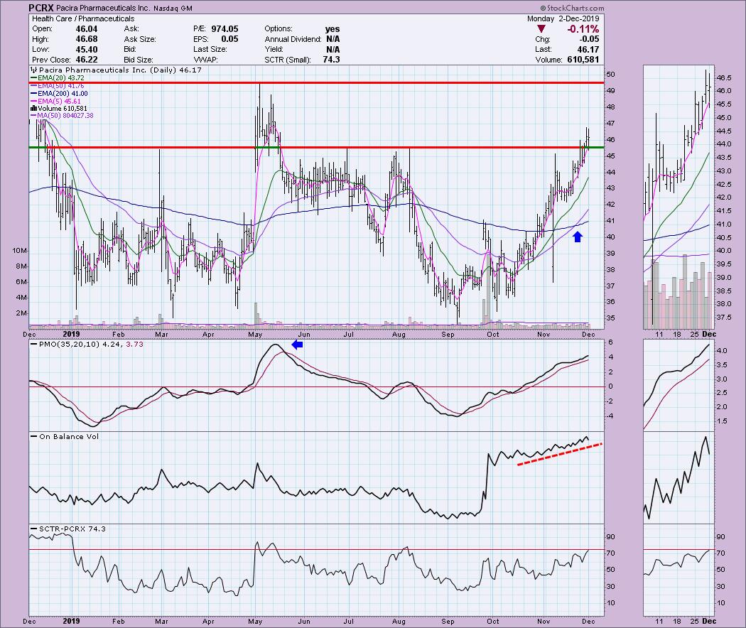This screenshot has height=628, width=746.
Task: Click the red down-triangle change indicator
Action: (541, 29)
